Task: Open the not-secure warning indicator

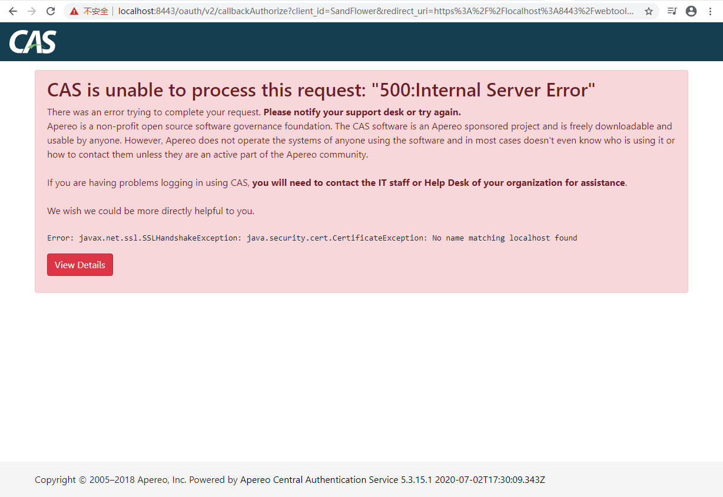Action: tap(89, 11)
